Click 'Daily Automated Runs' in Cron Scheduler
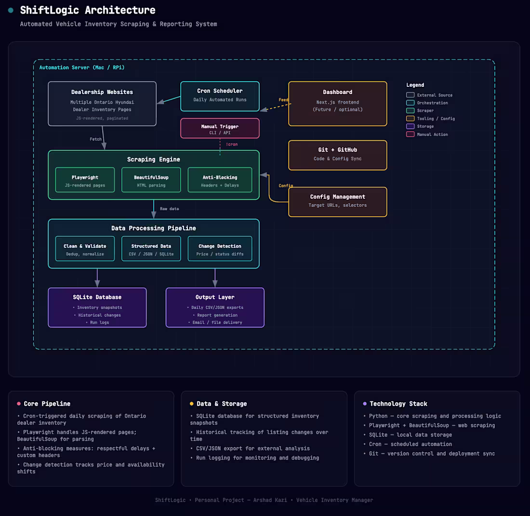This screenshot has width=530, height=516. (x=220, y=100)
